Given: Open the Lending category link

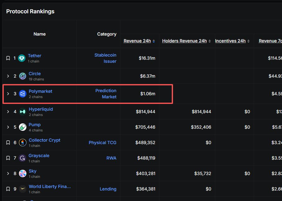Looking at the screenshot, I should [108, 189].
